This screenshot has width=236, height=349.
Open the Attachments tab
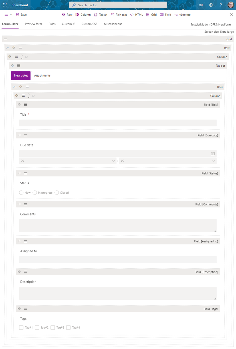pos(42,76)
